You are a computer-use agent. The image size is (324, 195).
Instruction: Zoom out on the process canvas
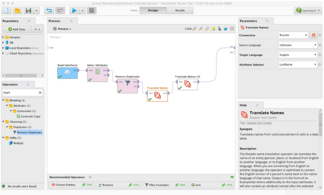[x=207, y=29]
